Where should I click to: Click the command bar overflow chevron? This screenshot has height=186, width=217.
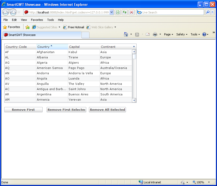[214, 32]
